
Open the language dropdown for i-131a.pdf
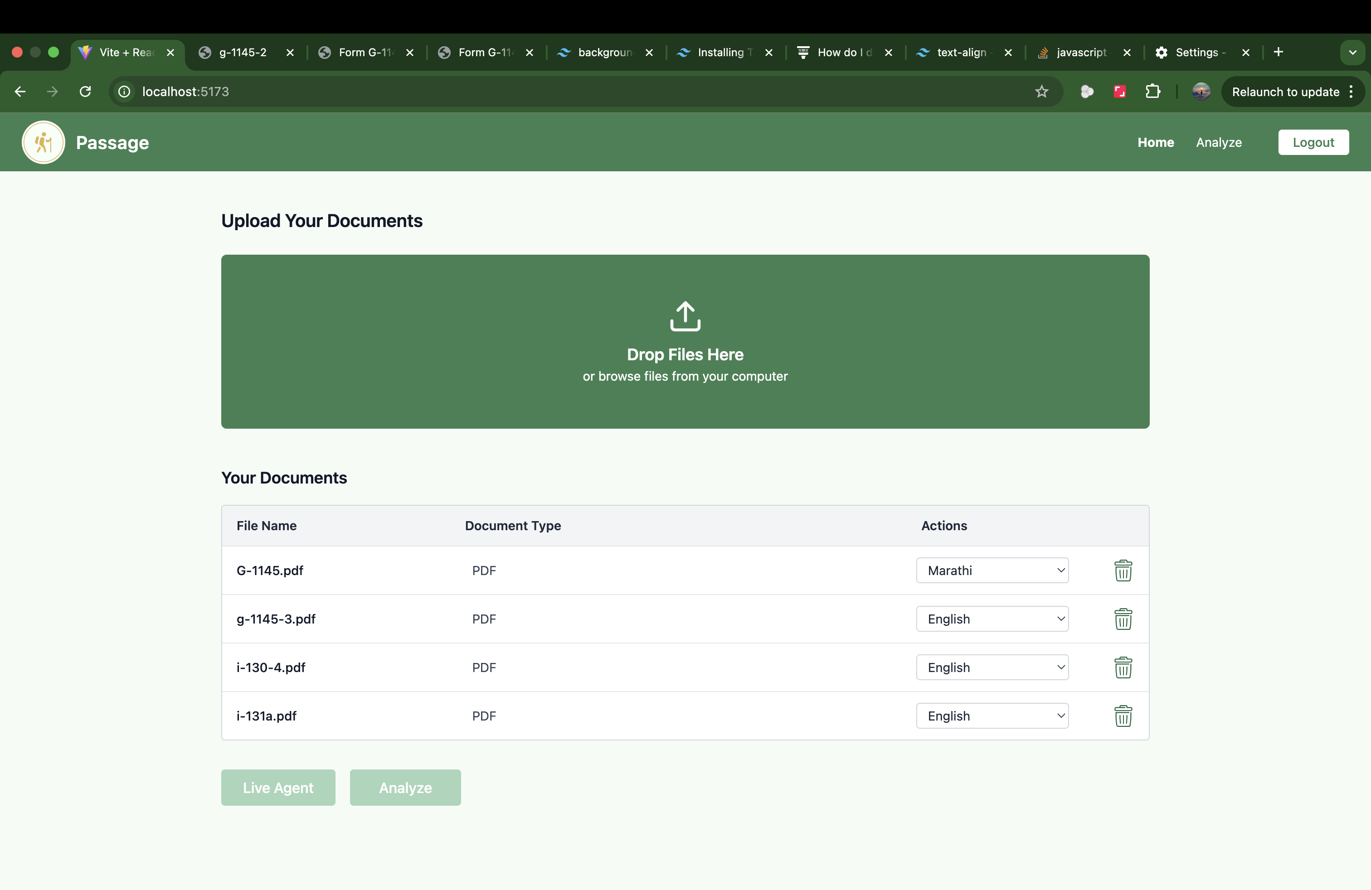[x=992, y=716]
